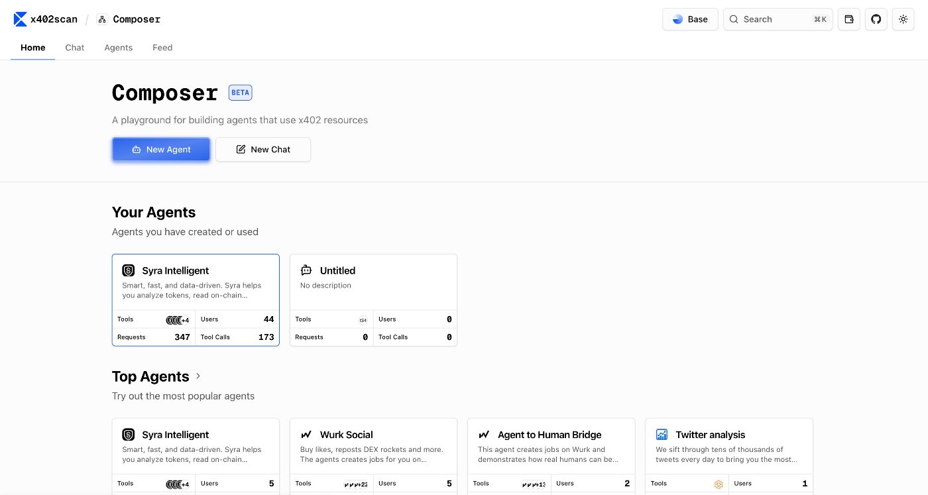Click the Untitled agent robot icon
The height and width of the screenshot is (495, 928).
point(306,270)
